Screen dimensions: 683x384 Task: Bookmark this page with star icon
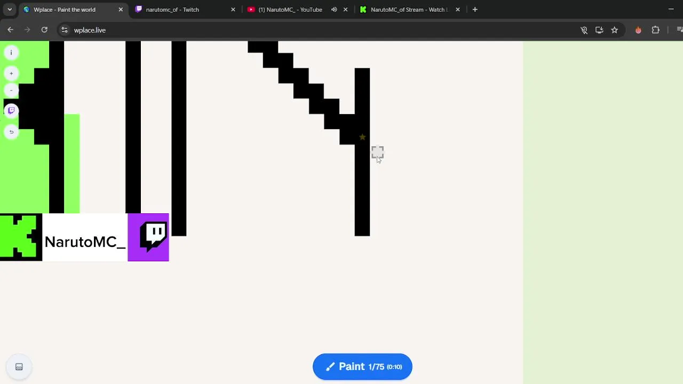click(615, 30)
